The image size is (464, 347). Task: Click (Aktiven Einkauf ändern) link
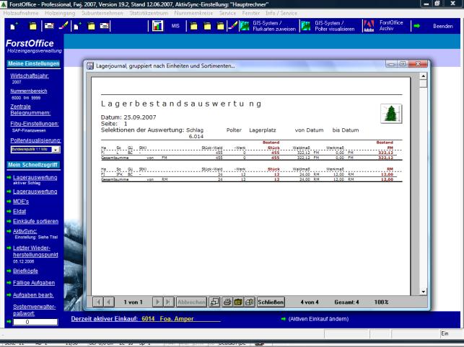pos(318,319)
